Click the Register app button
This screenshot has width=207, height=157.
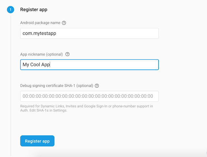37,141
